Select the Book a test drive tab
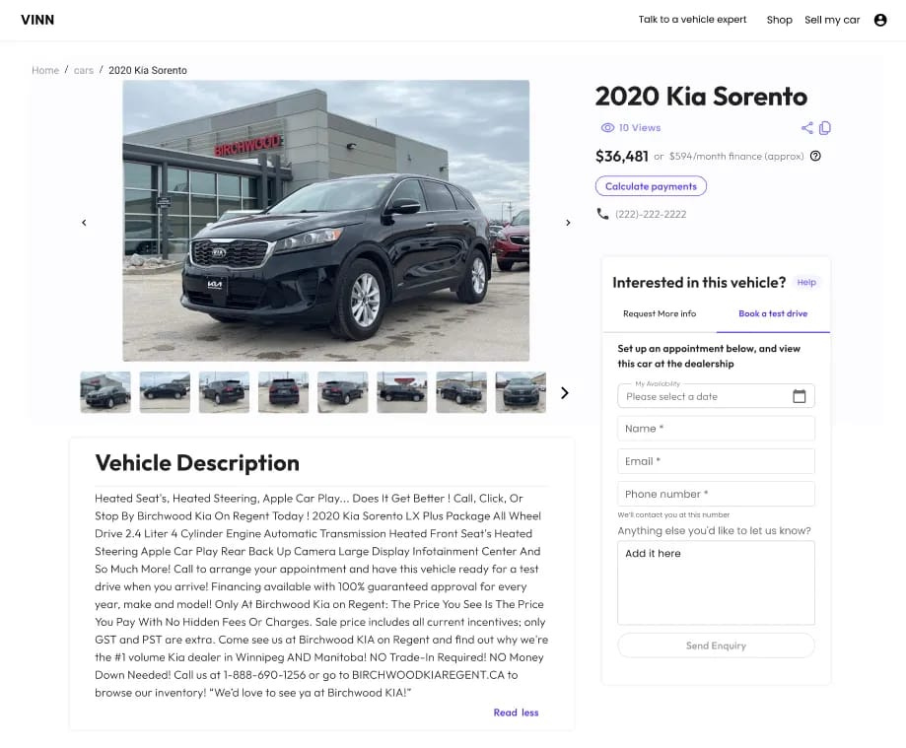906x748 pixels. click(x=773, y=313)
